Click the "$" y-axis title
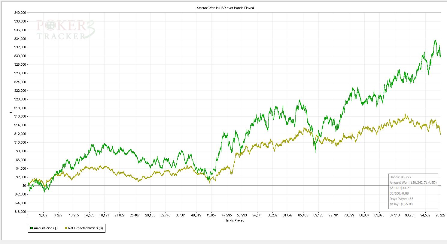Screen dimensions: 447x244 [11, 112]
